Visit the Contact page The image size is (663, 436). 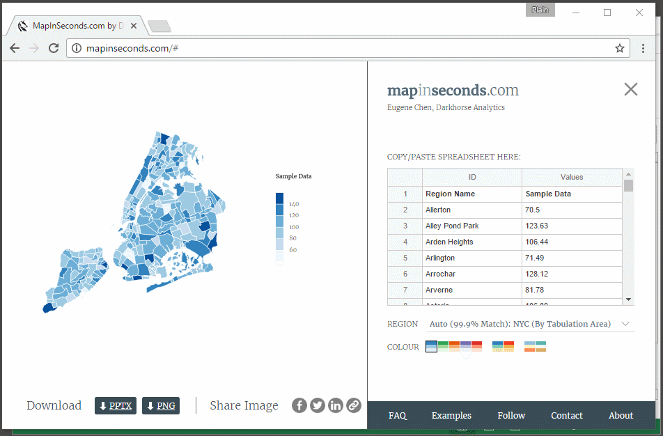pos(566,416)
